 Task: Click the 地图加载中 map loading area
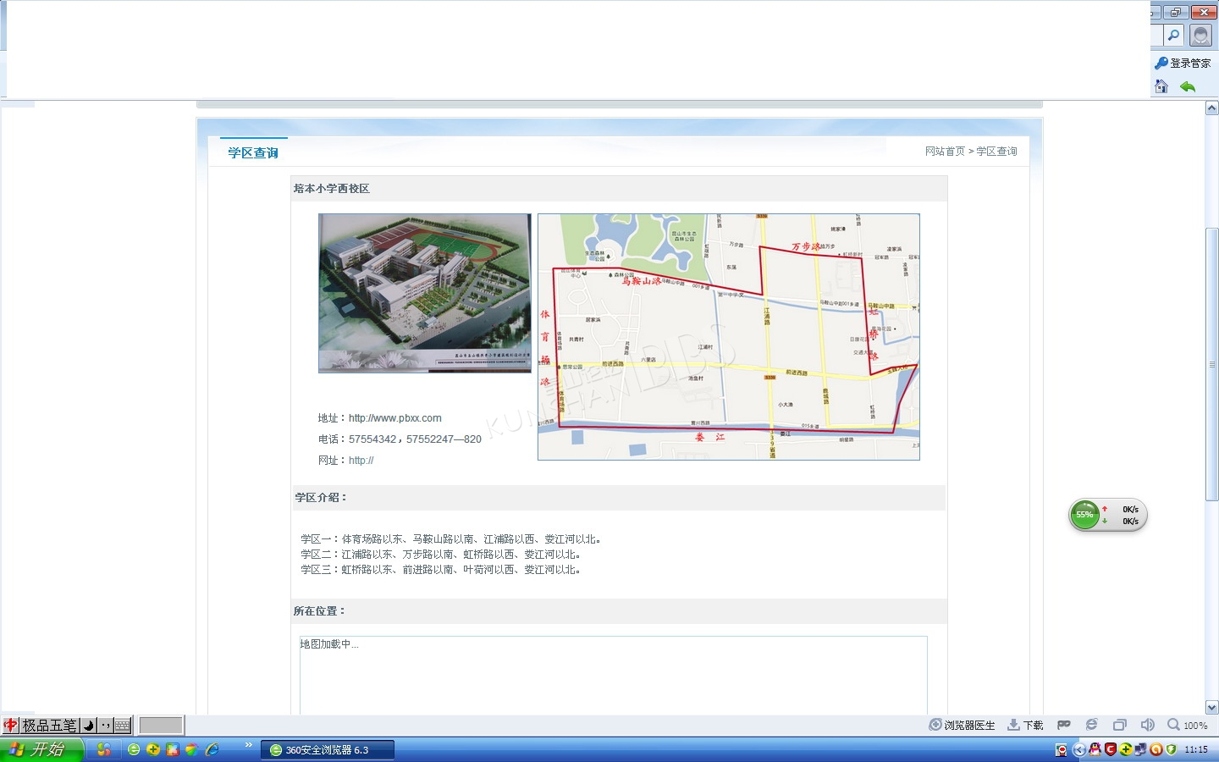coord(614,675)
